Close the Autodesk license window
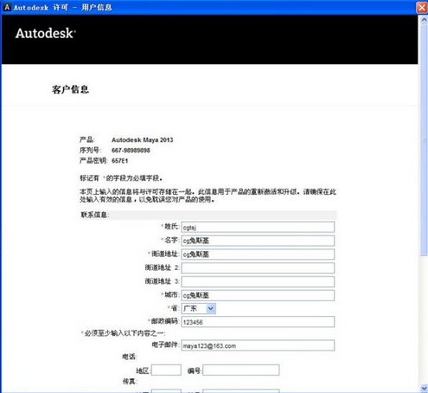Screen dimensions: 428x393 pyautogui.click(x=422, y=7)
